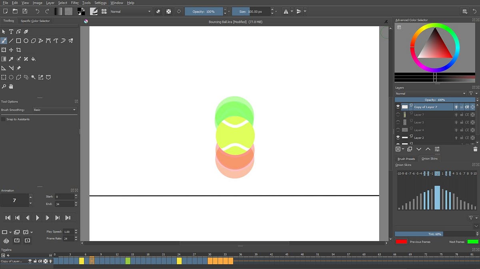Pick the Rectangle shape tool
480x269 pixels.
pyautogui.click(x=18, y=41)
